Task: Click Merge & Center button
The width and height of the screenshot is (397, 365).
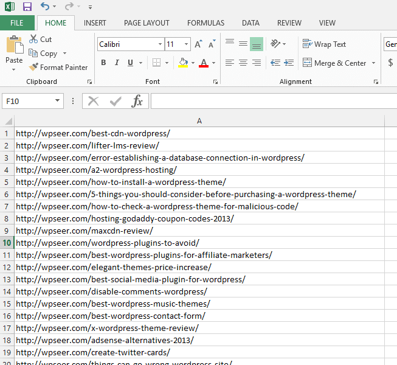Action: pyautogui.click(x=334, y=63)
